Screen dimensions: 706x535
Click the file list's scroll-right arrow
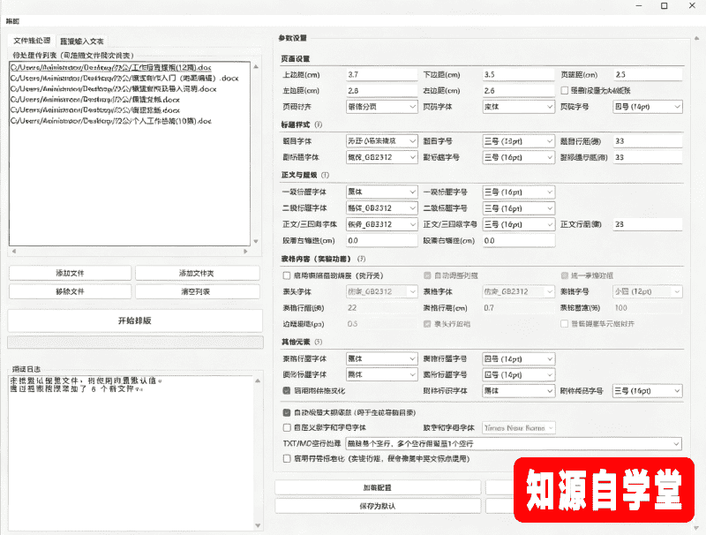point(245,252)
